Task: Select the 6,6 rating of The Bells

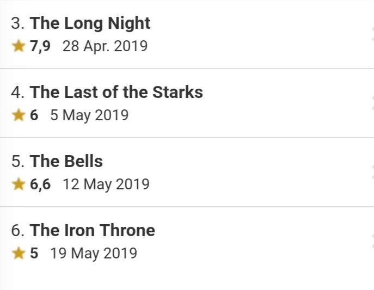Action: [x=40, y=184]
